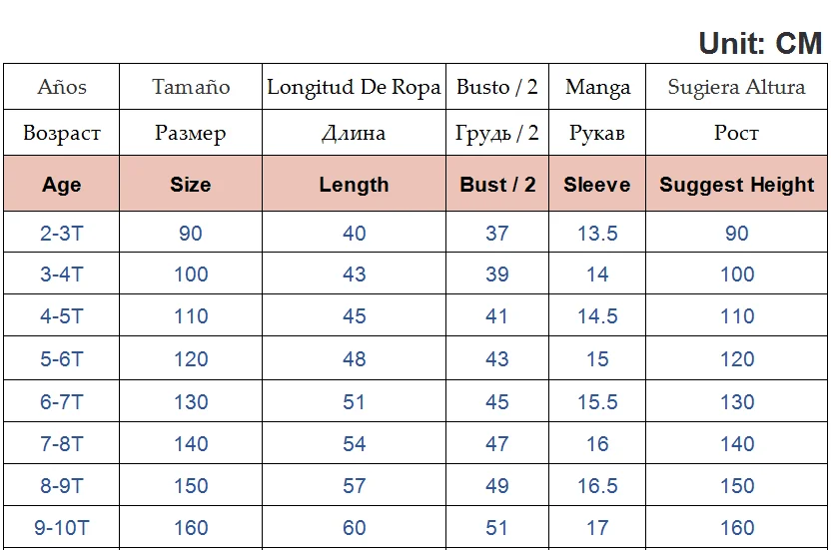Click the 'Size' column header

tap(191, 185)
